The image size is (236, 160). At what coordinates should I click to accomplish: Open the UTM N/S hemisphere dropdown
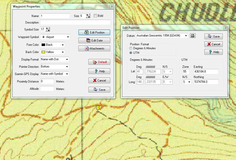coord(187,82)
